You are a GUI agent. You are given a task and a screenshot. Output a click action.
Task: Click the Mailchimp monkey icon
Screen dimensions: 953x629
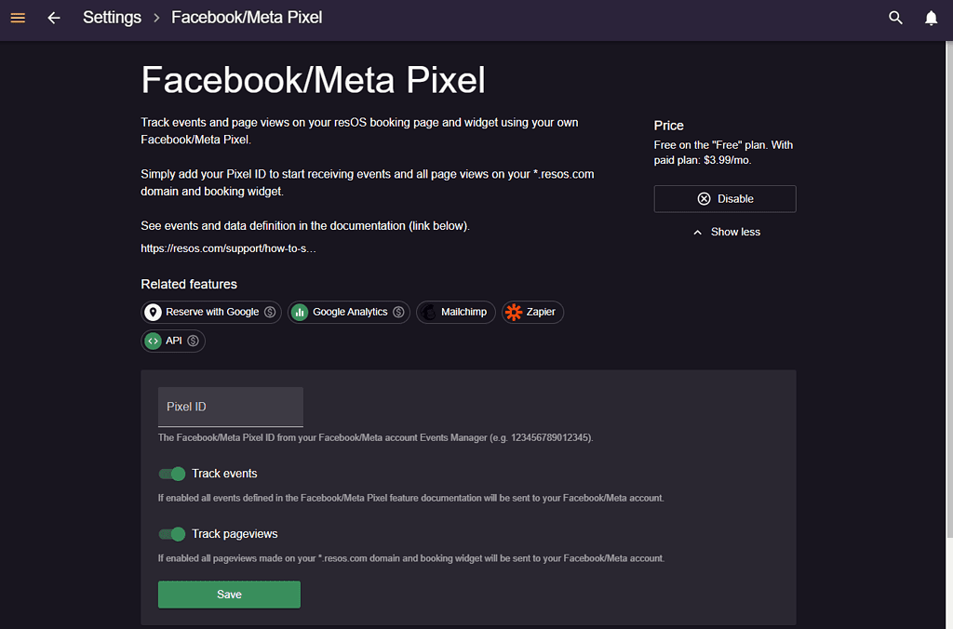coord(428,312)
